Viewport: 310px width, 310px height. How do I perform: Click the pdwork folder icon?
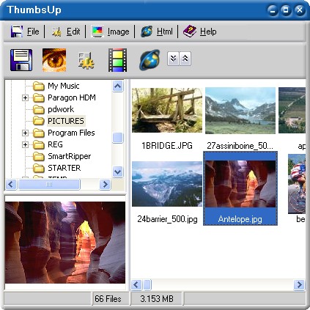[x=39, y=110]
